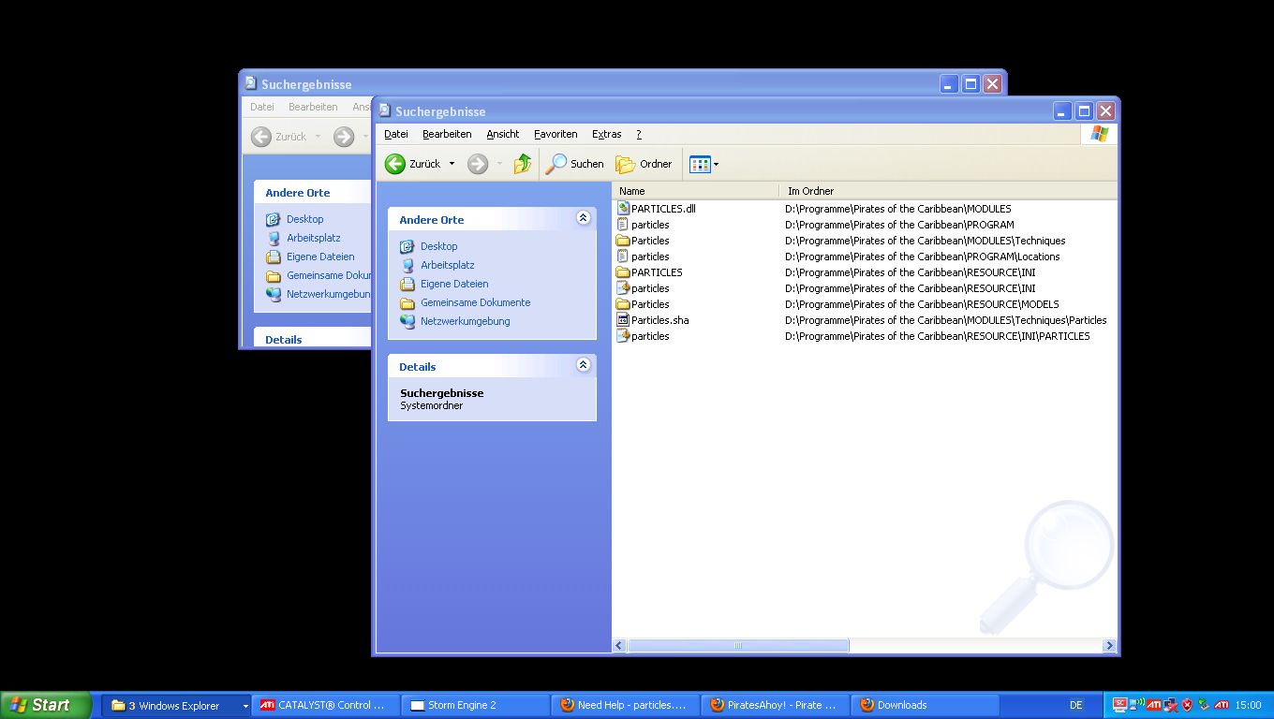The height and width of the screenshot is (719, 1274).
Task: Open Desktop link in the back window
Action: tap(304, 219)
